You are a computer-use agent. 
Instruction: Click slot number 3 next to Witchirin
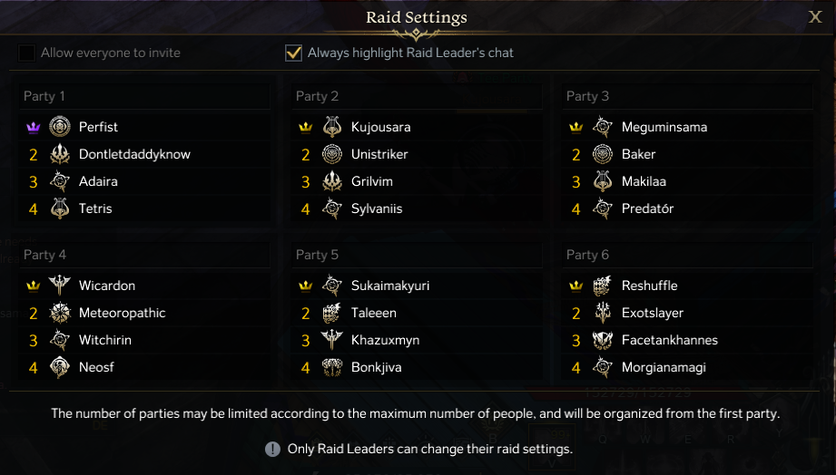point(34,340)
